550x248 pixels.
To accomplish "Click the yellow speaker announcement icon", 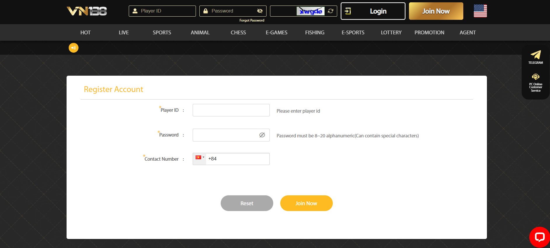I will click(x=74, y=48).
